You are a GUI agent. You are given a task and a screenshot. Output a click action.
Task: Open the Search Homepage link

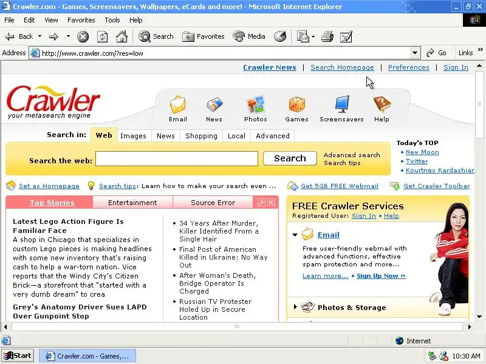pyautogui.click(x=342, y=67)
